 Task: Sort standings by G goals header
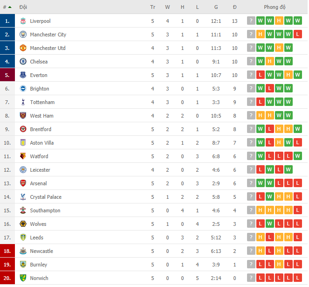(216, 7)
